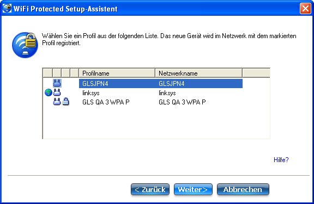Cancel the wizard with Abbrechen
314x204 pixels.
click(x=243, y=189)
